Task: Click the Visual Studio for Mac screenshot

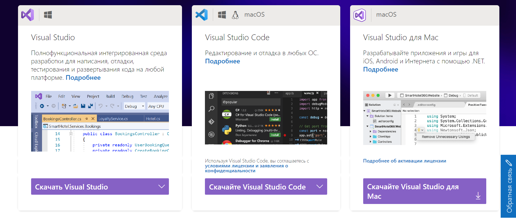Action: pyautogui.click(x=425, y=118)
